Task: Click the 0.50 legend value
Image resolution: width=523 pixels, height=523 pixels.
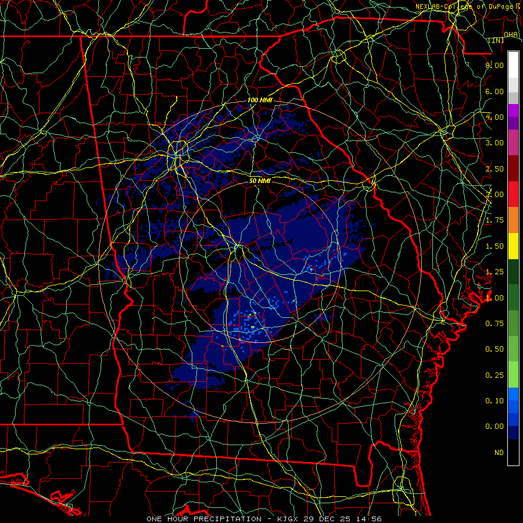Action: coord(495,349)
